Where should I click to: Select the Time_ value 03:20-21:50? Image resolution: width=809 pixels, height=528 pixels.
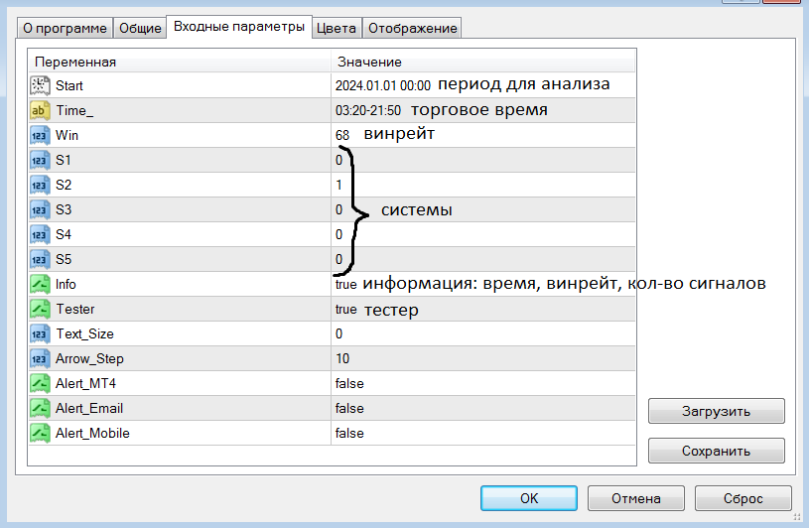(368, 110)
